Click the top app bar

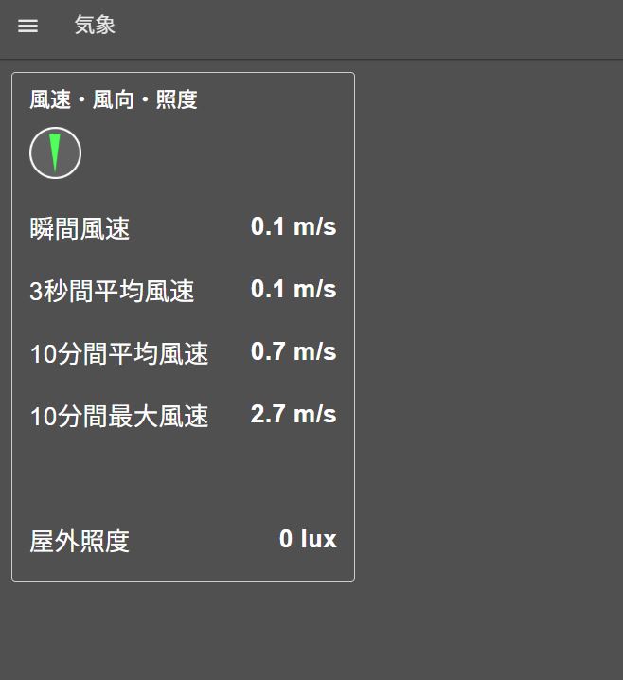coord(379,28)
